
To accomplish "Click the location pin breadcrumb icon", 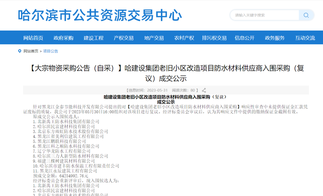I will [x=20, y=51].
